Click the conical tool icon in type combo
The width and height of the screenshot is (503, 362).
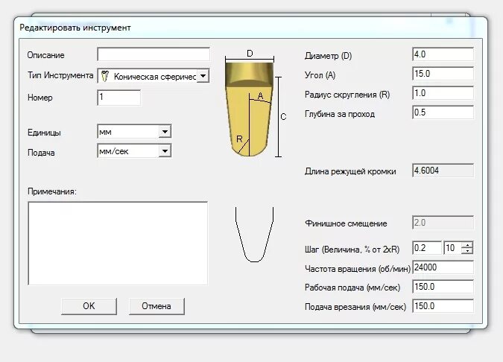105,76
